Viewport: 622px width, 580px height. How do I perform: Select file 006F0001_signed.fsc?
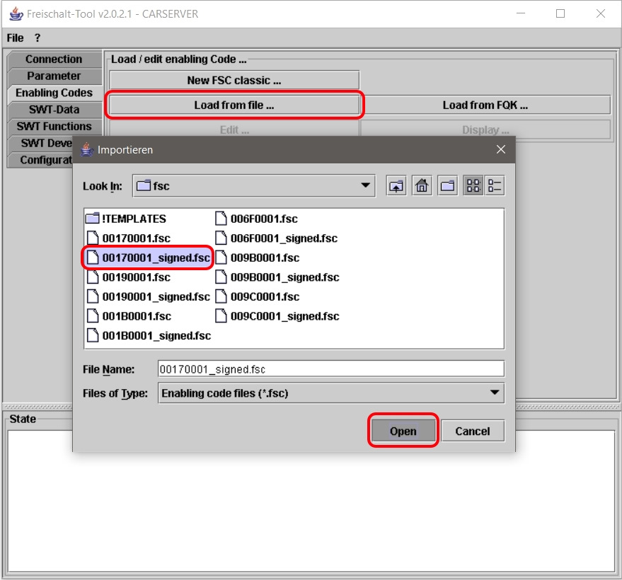(x=277, y=238)
